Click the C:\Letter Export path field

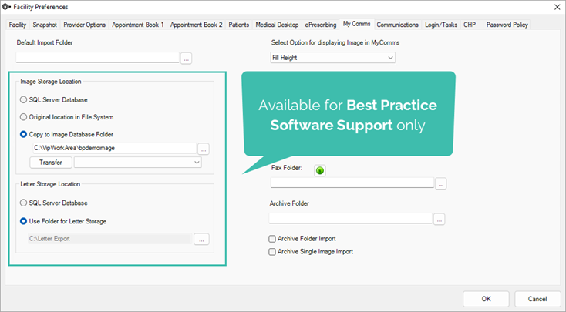tap(109, 239)
